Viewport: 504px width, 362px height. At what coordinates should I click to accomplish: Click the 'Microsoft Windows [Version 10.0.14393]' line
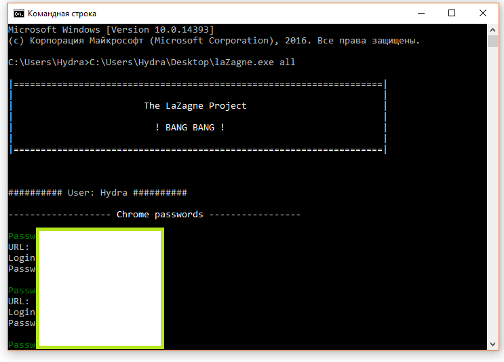(111, 30)
